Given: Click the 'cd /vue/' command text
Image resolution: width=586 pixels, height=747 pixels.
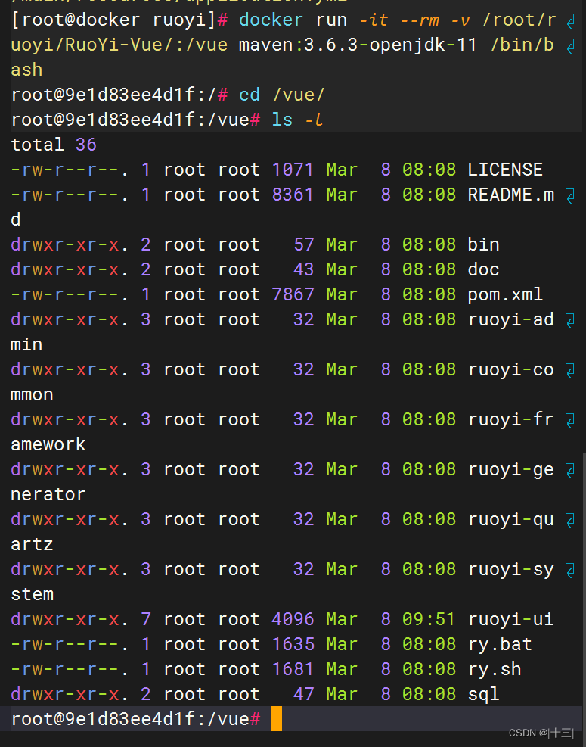Looking at the screenshot, I should point(281,95).
